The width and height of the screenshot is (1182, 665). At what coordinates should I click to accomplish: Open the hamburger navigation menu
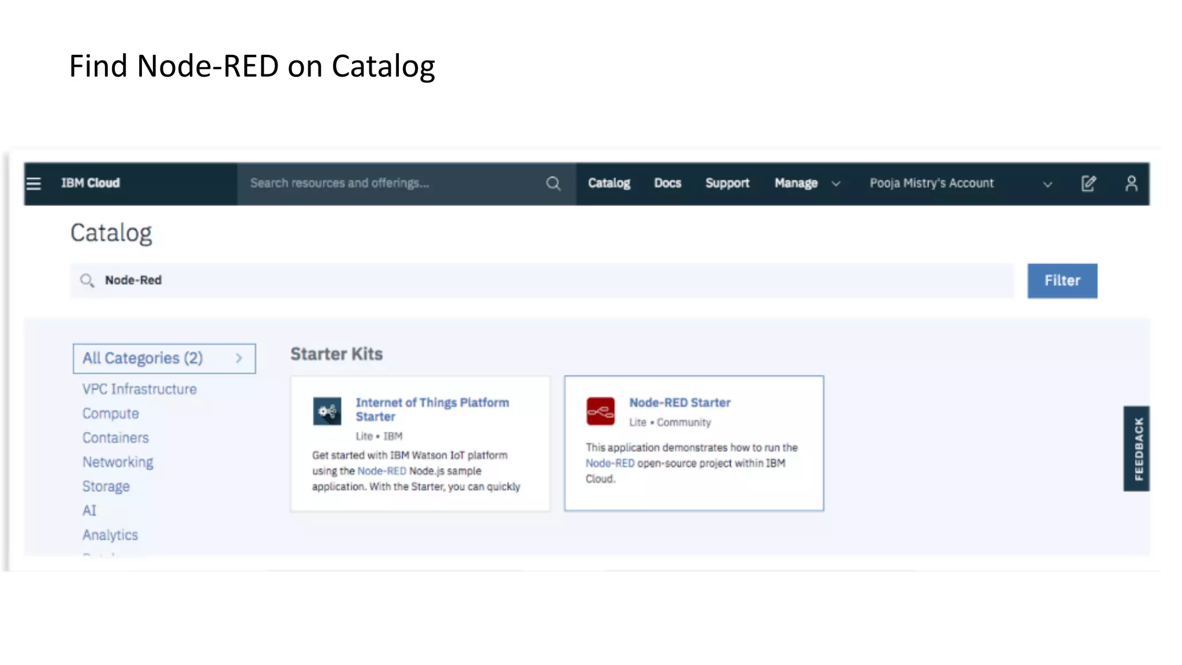click(x=34, y=184)
